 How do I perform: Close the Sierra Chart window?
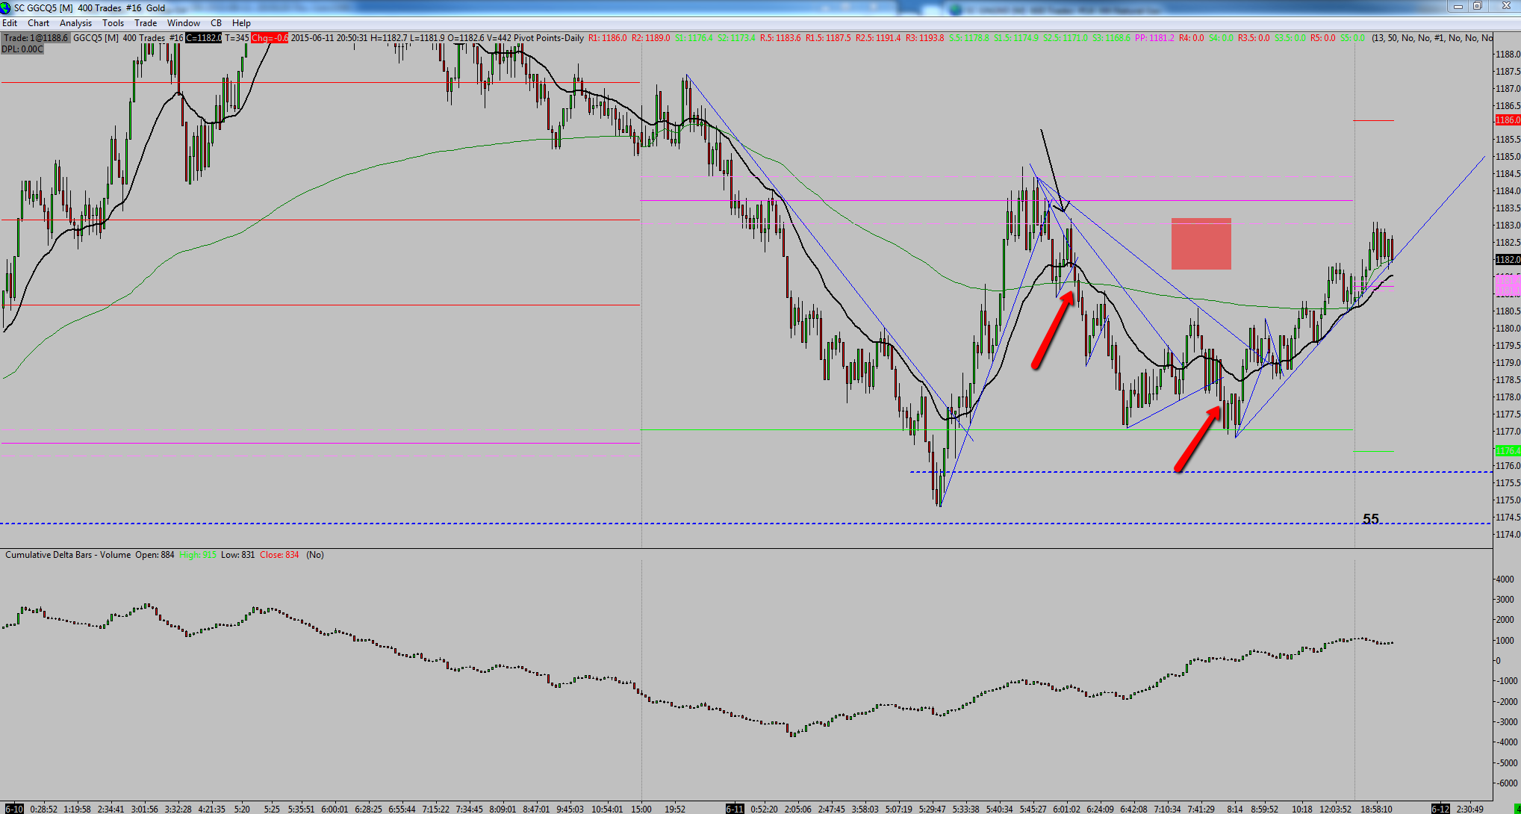pos(1505,7)
